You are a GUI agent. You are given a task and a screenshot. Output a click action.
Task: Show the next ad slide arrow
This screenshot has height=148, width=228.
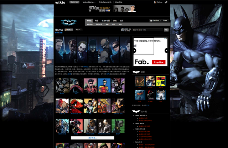pyautogui.click(x=166, y=51)
